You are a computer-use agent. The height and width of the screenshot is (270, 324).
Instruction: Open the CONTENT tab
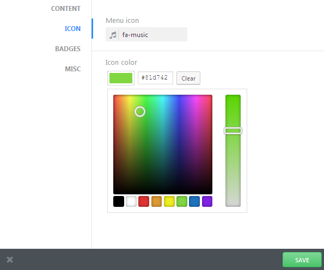pyautogui.click(x=66, y=9)
